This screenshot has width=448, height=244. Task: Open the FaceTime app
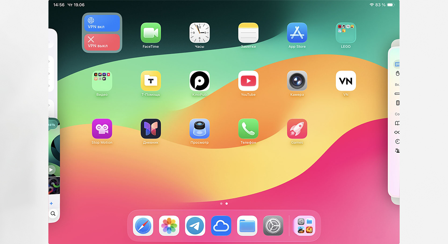(150, 33)
